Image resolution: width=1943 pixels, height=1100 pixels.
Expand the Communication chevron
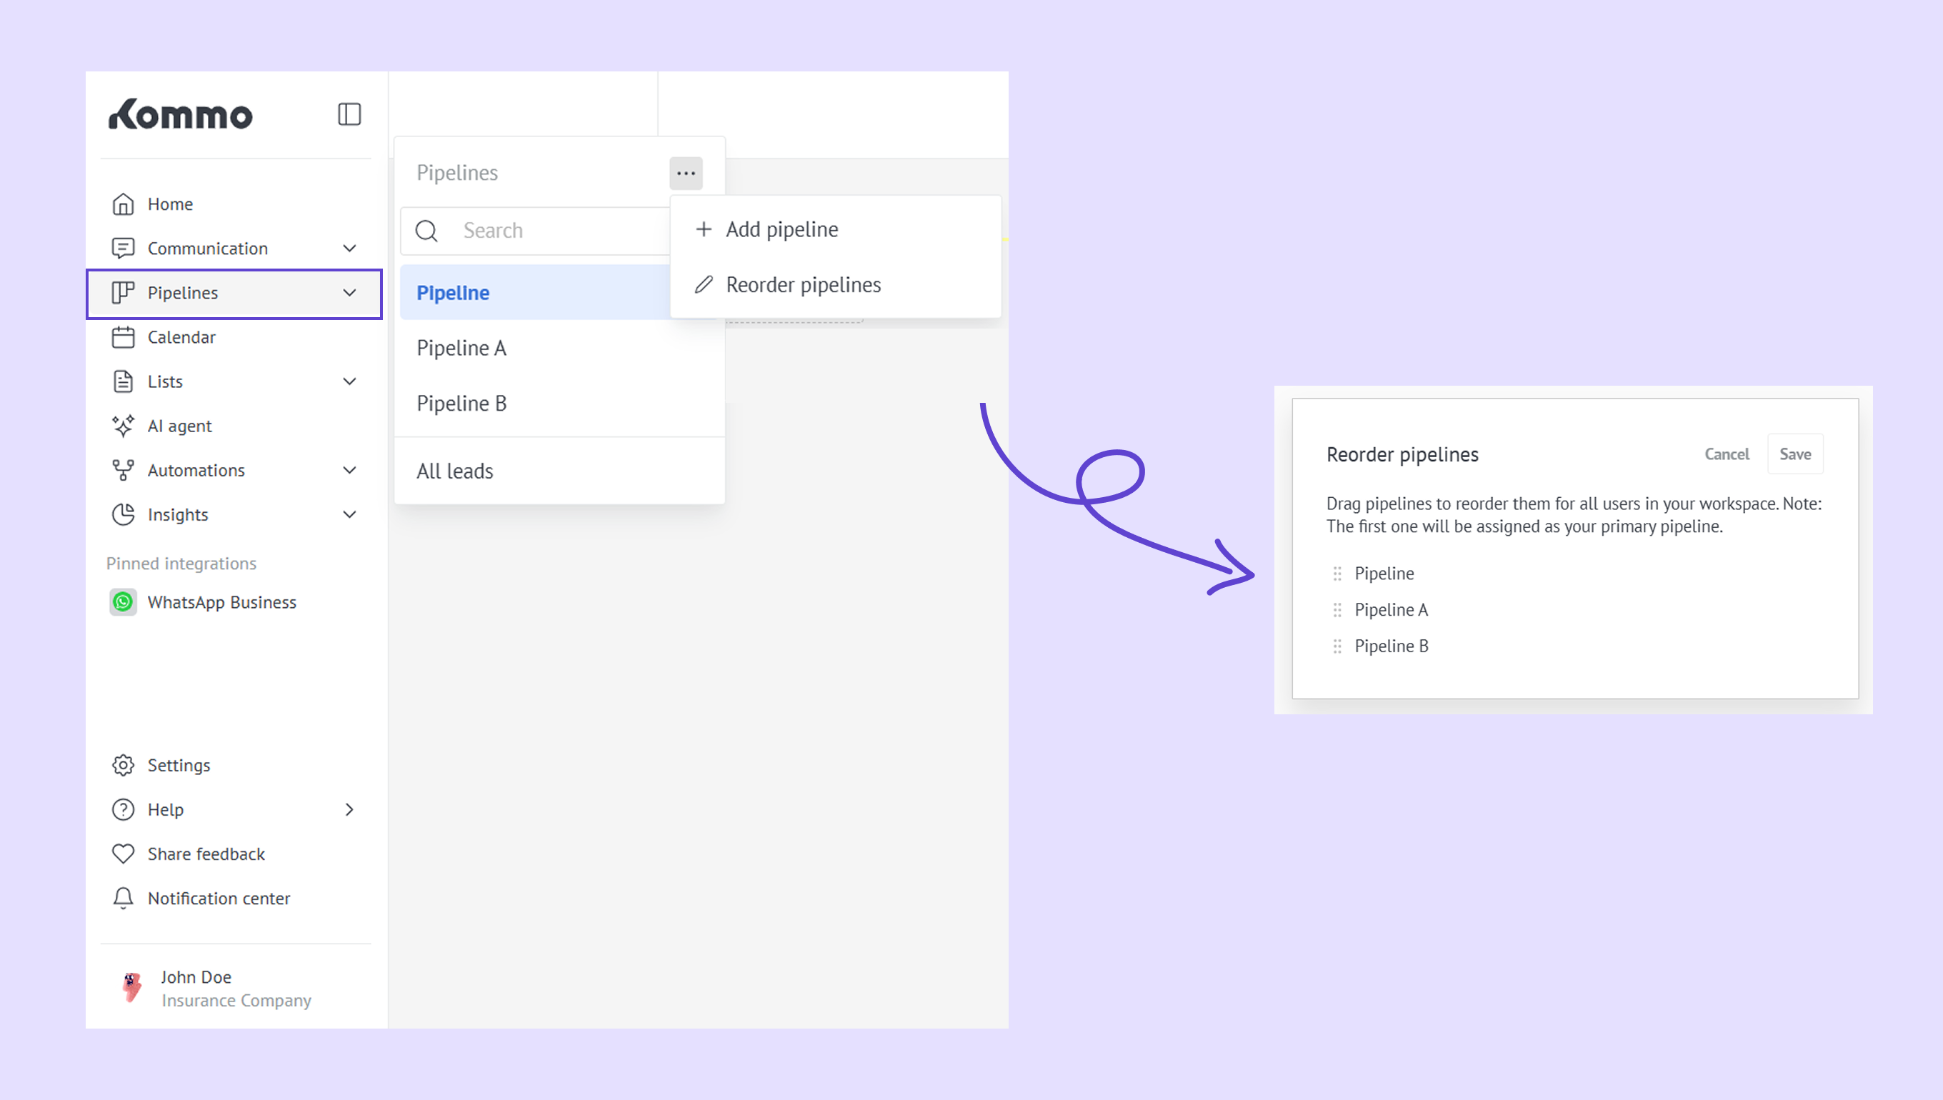(x=349, y=249)
